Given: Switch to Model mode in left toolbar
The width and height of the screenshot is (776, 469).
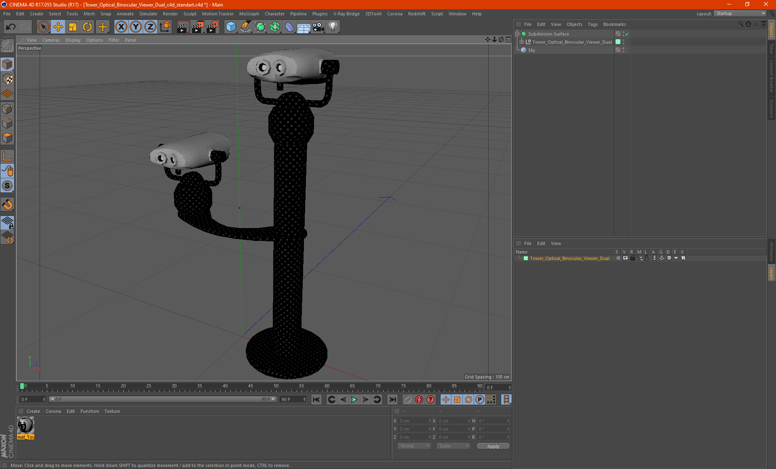Looking at the screenshot, I should 7,65.
